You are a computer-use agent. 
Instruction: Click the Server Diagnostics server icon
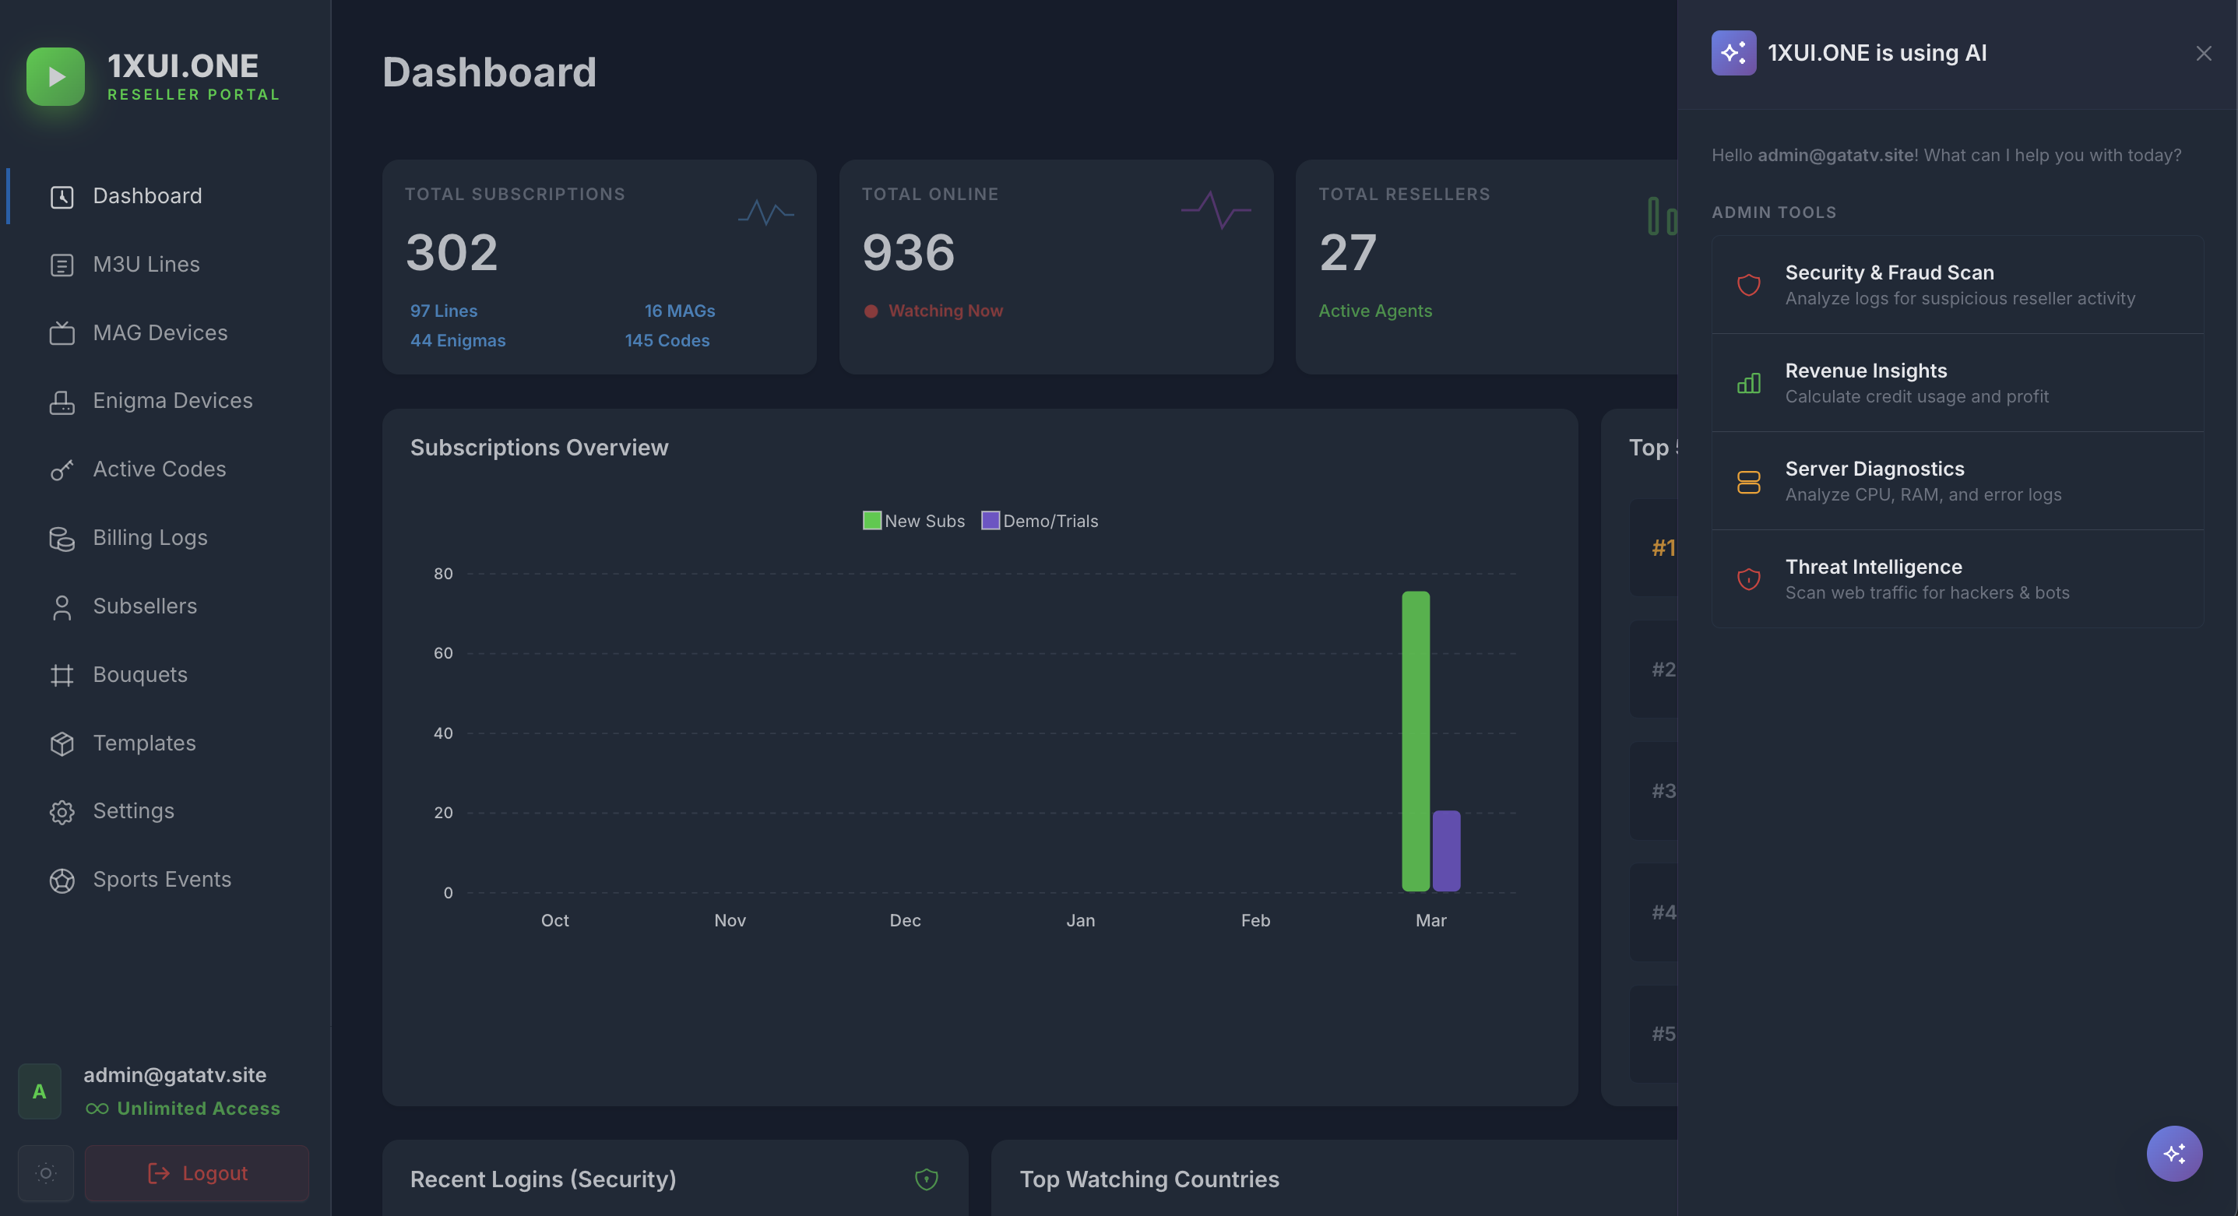tap(1748, 482)
